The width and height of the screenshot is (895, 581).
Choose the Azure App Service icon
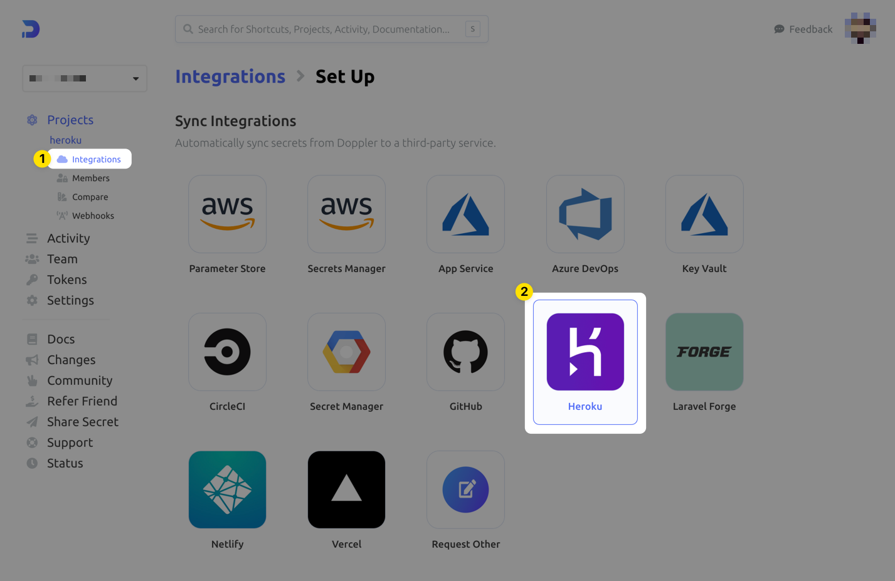tap(465, 214)
